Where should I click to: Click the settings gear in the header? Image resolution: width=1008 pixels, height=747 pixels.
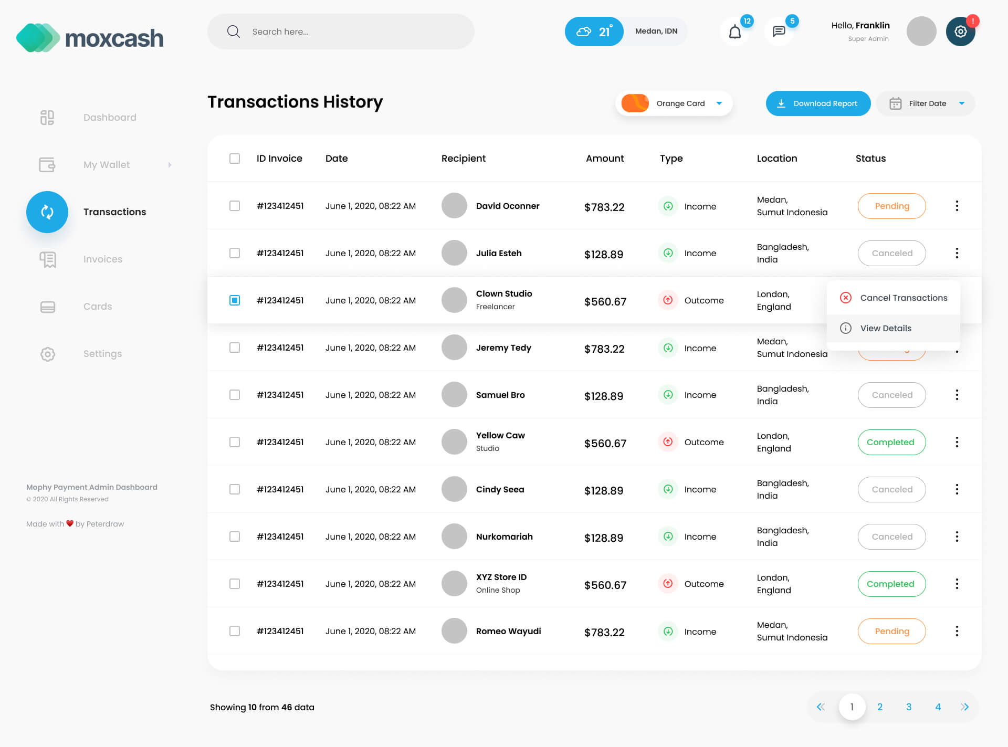(960, 31)
